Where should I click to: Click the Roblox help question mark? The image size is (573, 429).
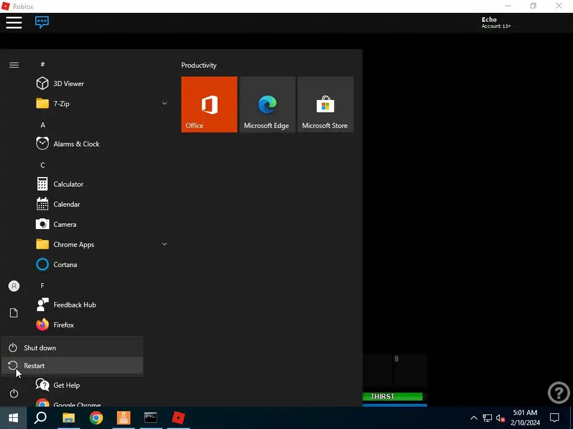click(559, 393)
